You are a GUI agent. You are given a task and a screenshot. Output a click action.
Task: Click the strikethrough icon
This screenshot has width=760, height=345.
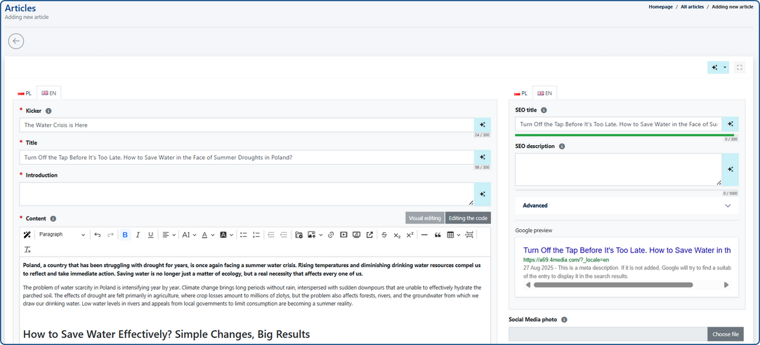click(384, 235)
